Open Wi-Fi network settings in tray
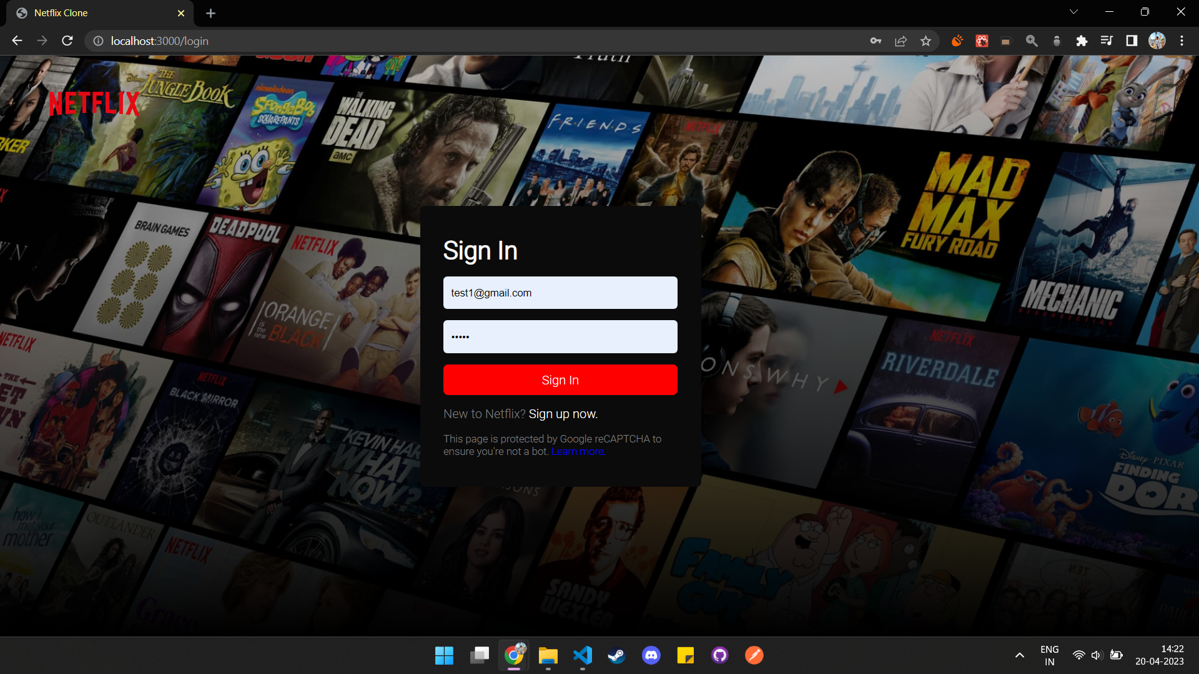Viewport: 1199px width, 674px height. click(1078, 655)
